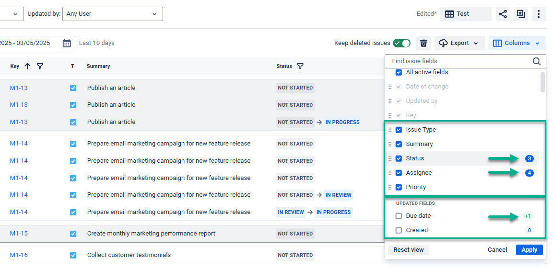This screenshot has height=269, width=553.
Task: Check the Due date field checkbox
Action: pos(399,216)
